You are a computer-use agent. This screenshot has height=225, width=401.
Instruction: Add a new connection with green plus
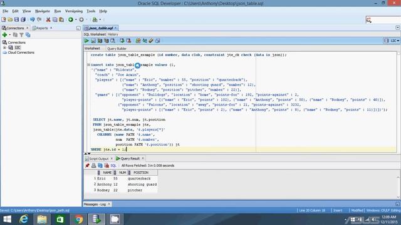click(4, 35)
